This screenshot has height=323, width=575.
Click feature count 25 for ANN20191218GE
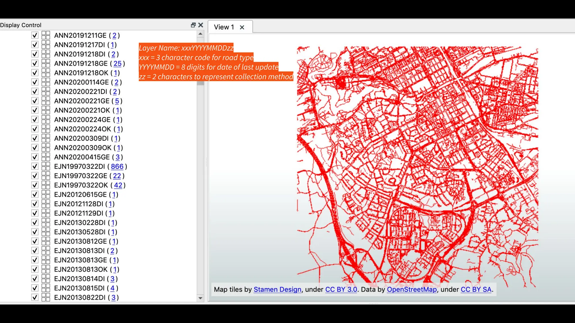tap(117, 64)
